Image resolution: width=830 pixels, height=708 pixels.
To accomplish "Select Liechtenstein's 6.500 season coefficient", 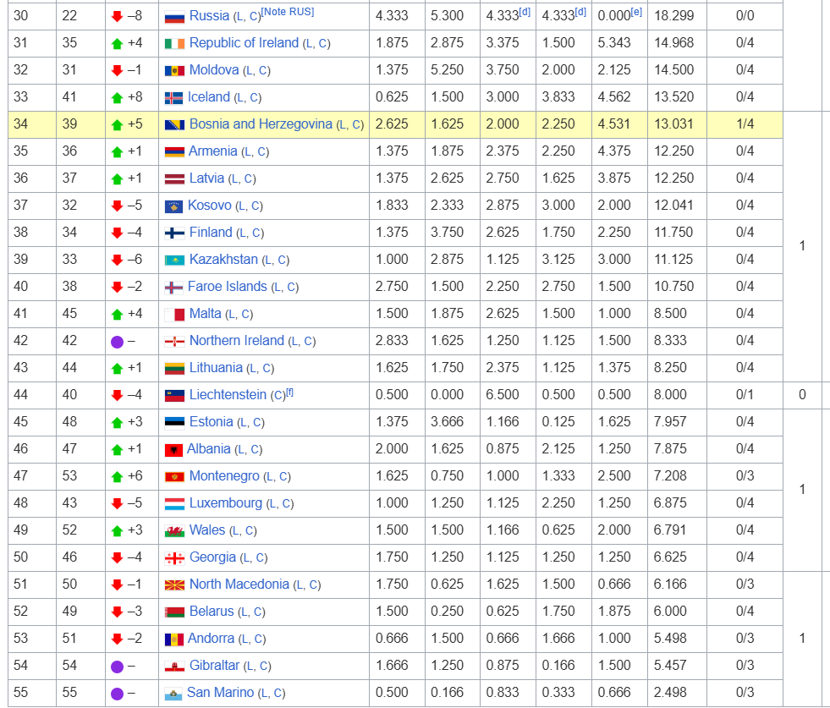I will pos(503,395).
